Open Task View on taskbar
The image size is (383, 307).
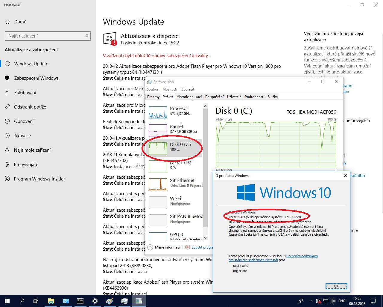pyautogui.click(x=36, y=301)
